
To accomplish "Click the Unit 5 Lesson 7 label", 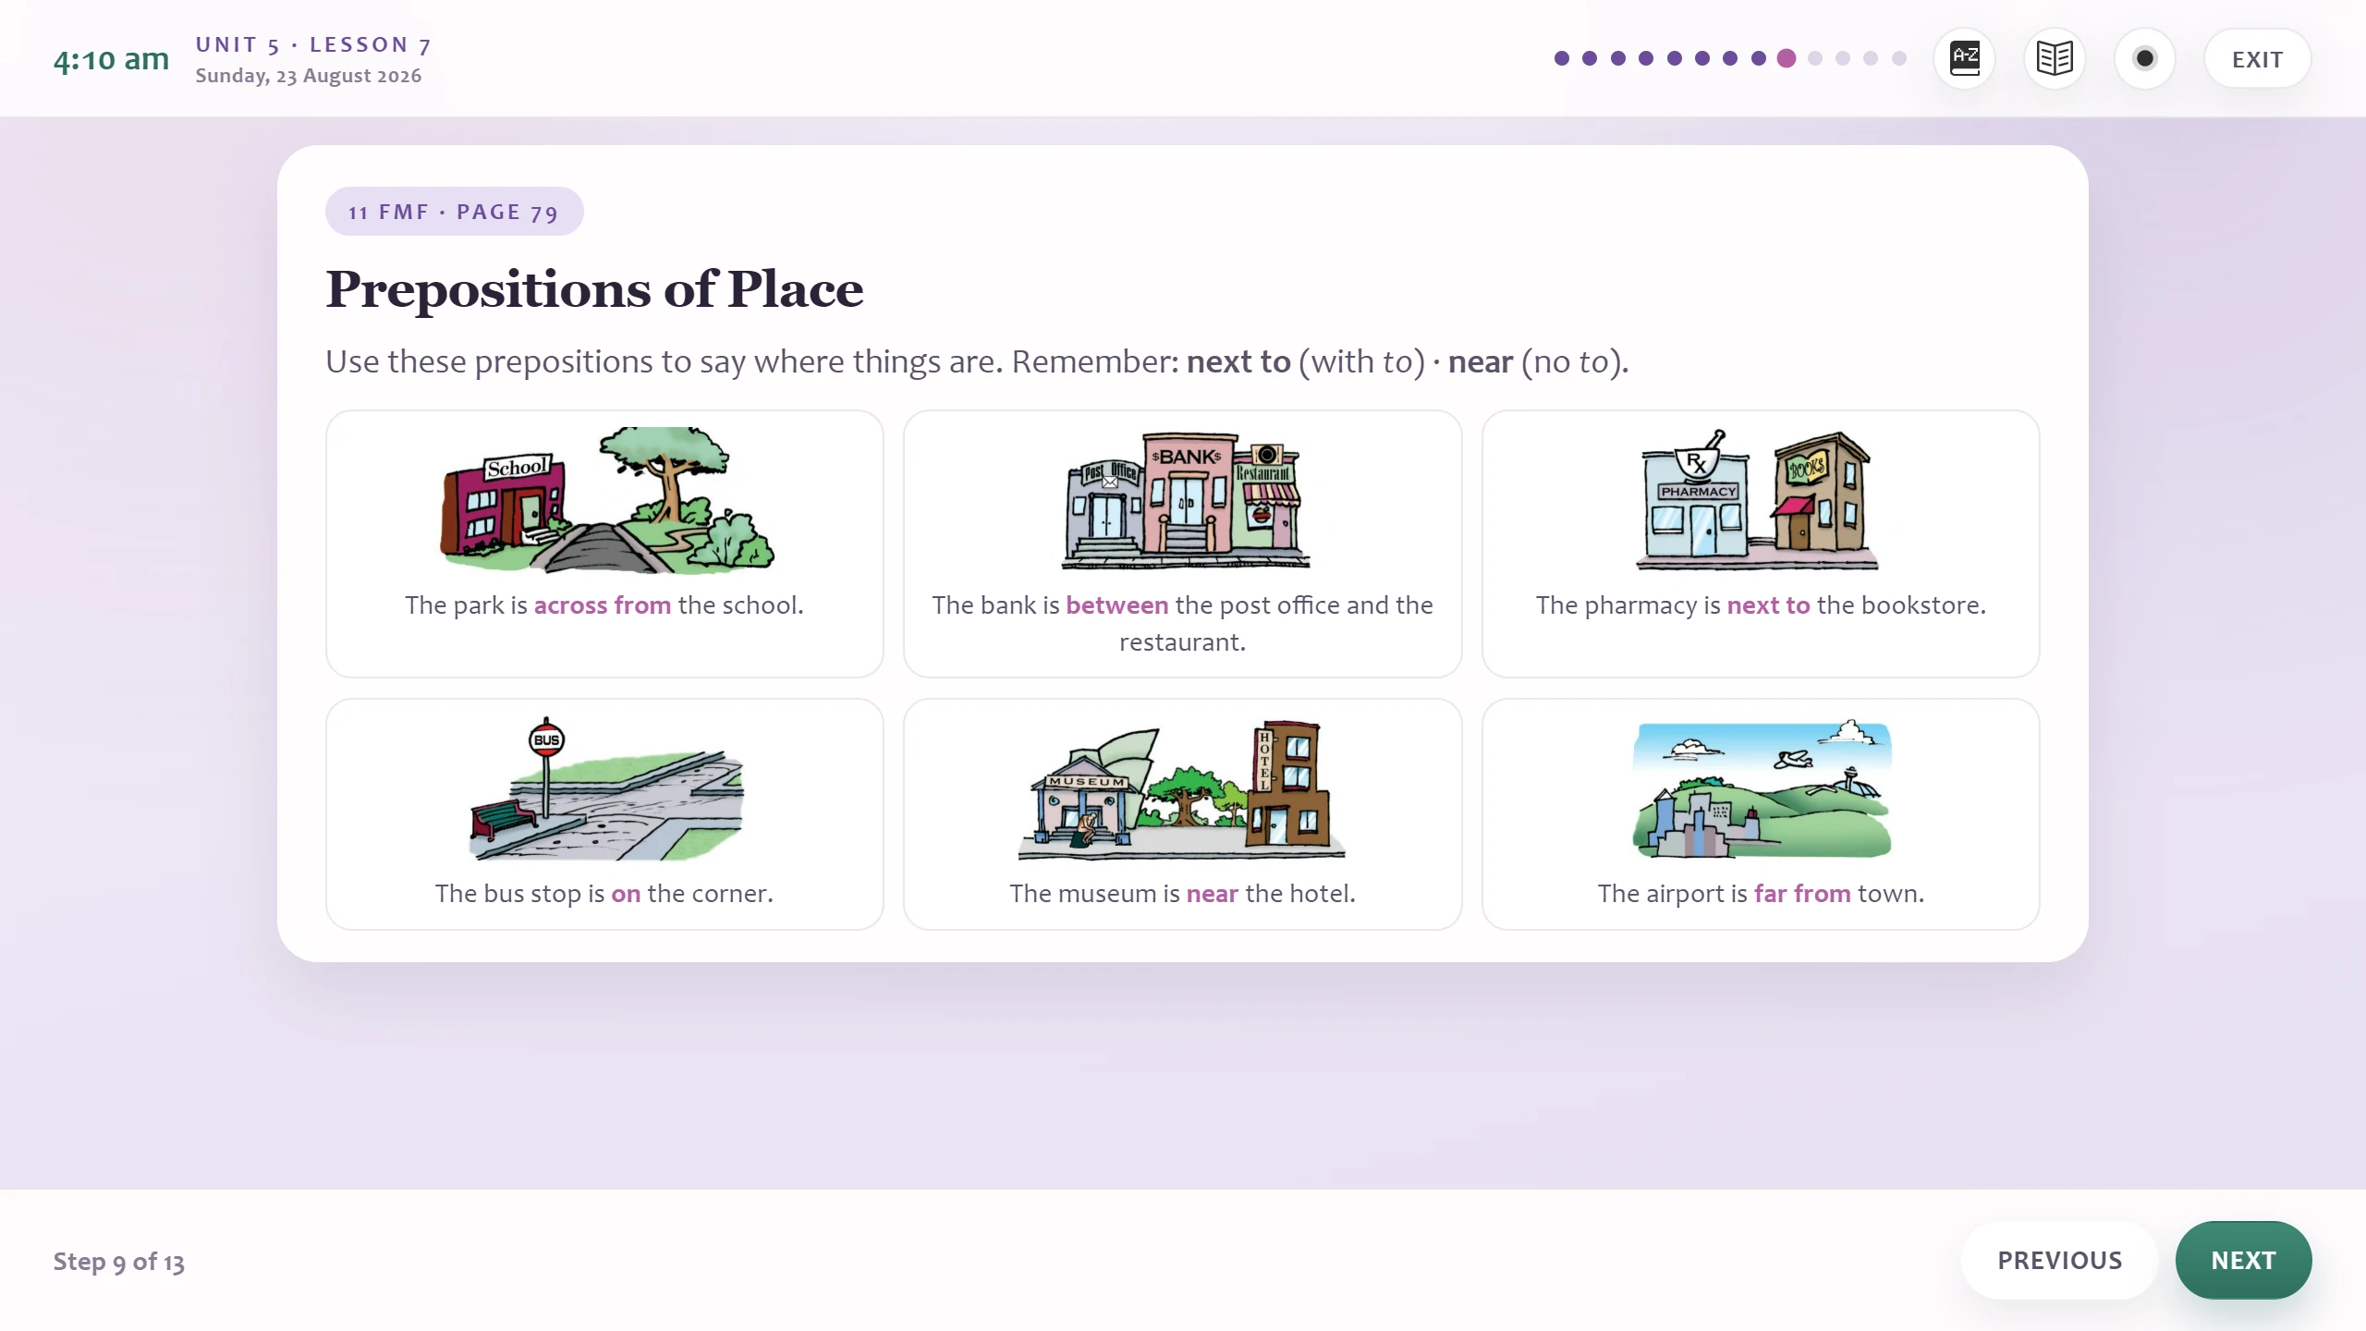I will (313, 44).
